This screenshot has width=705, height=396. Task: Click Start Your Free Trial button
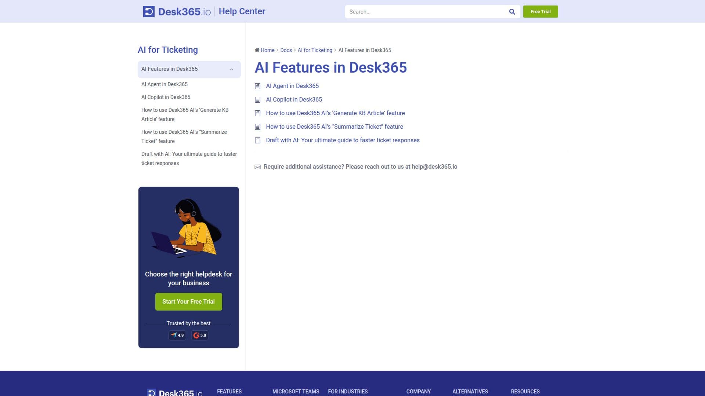pyautogui.click(x=189, y=301)
